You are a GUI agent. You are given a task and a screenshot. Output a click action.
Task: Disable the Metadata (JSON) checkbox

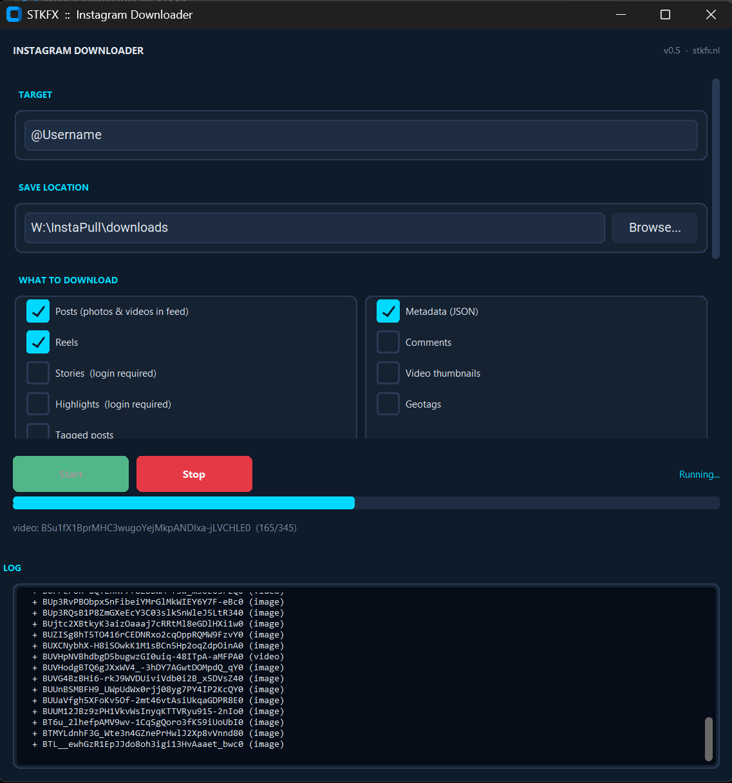[x=388, y=311]
